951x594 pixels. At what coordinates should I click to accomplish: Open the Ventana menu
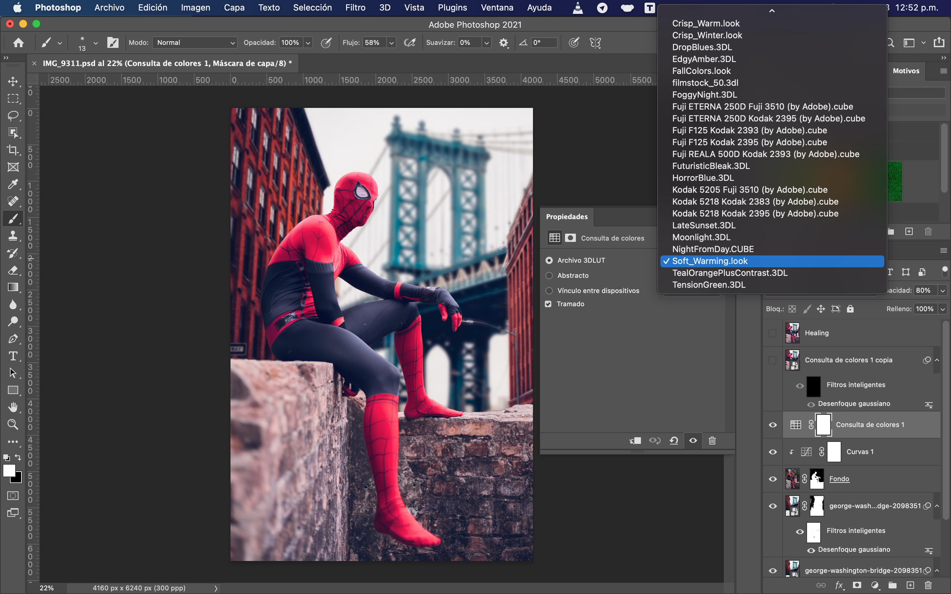497,8
